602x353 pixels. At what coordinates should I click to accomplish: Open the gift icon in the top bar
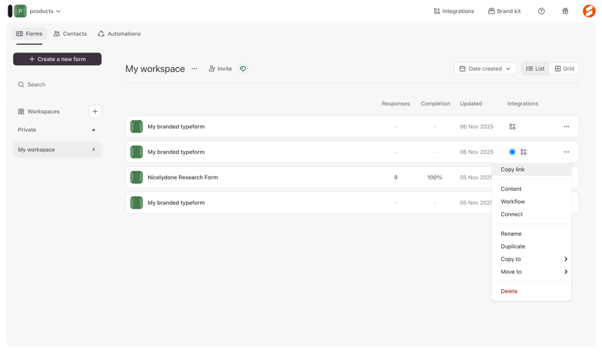click(565, 11)
